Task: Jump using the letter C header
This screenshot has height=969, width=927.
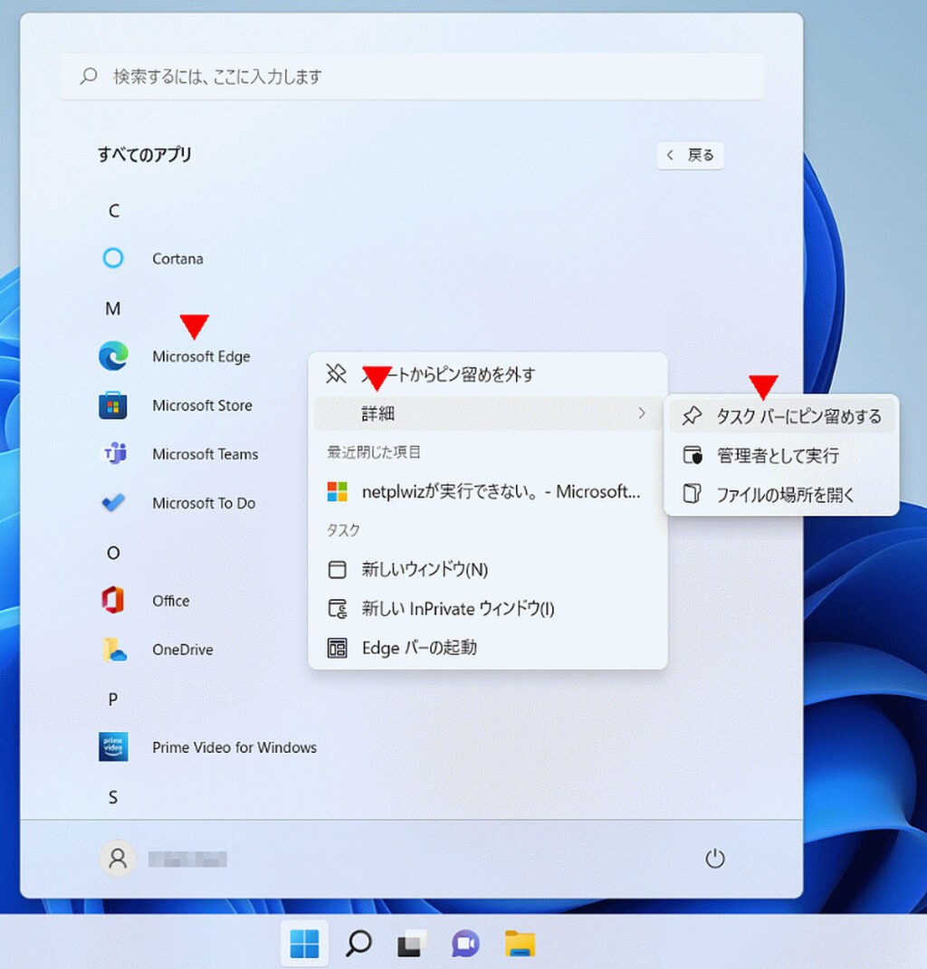Action: pos(114,211)
